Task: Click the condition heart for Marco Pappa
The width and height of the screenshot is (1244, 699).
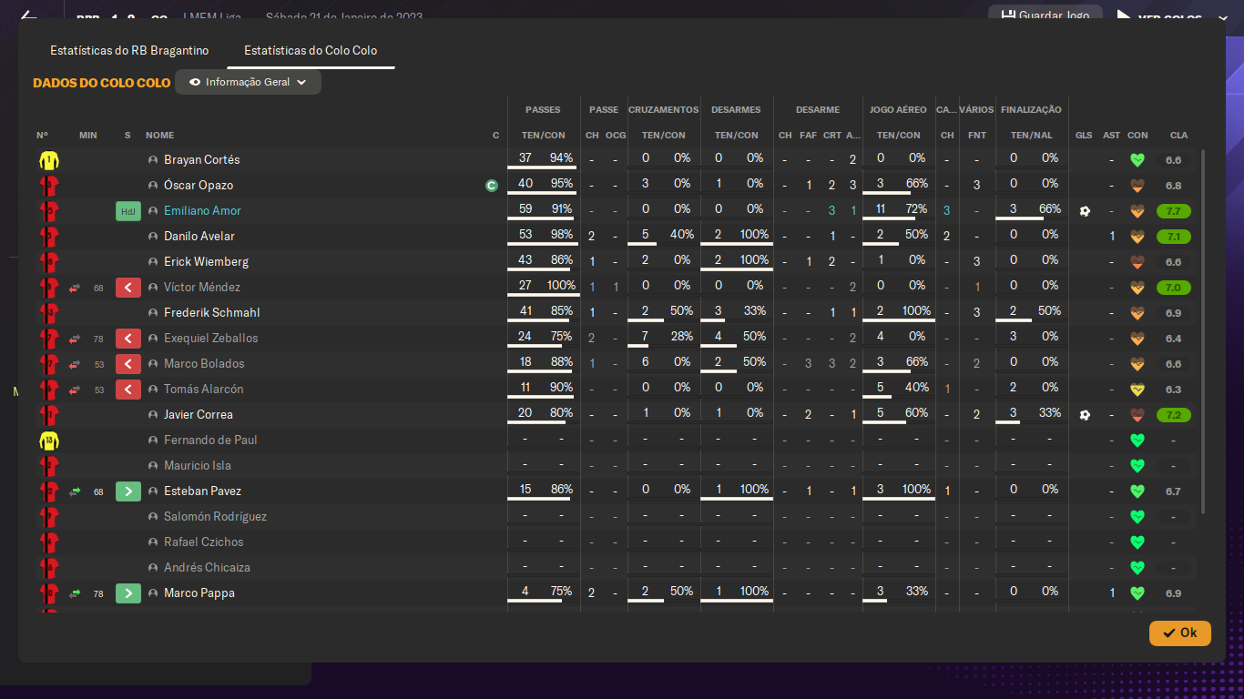Action: click(1137, 593)
